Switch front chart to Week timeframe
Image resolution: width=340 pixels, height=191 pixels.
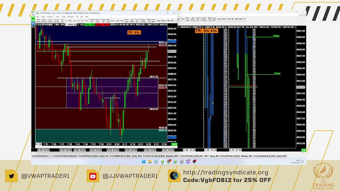pos(164,20)
